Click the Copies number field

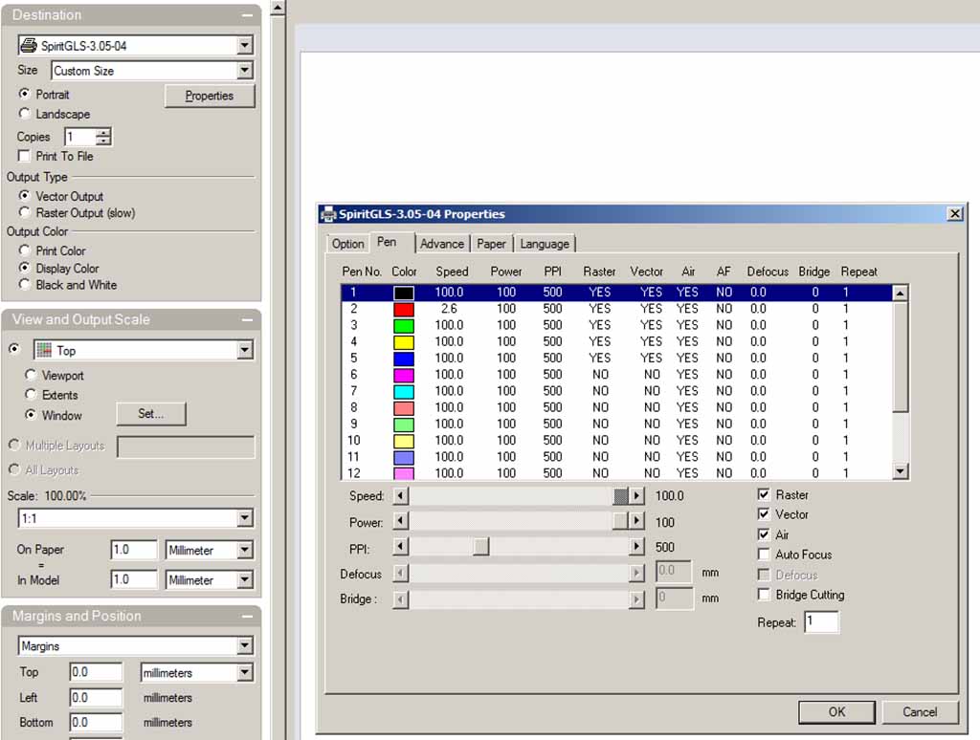80,137
